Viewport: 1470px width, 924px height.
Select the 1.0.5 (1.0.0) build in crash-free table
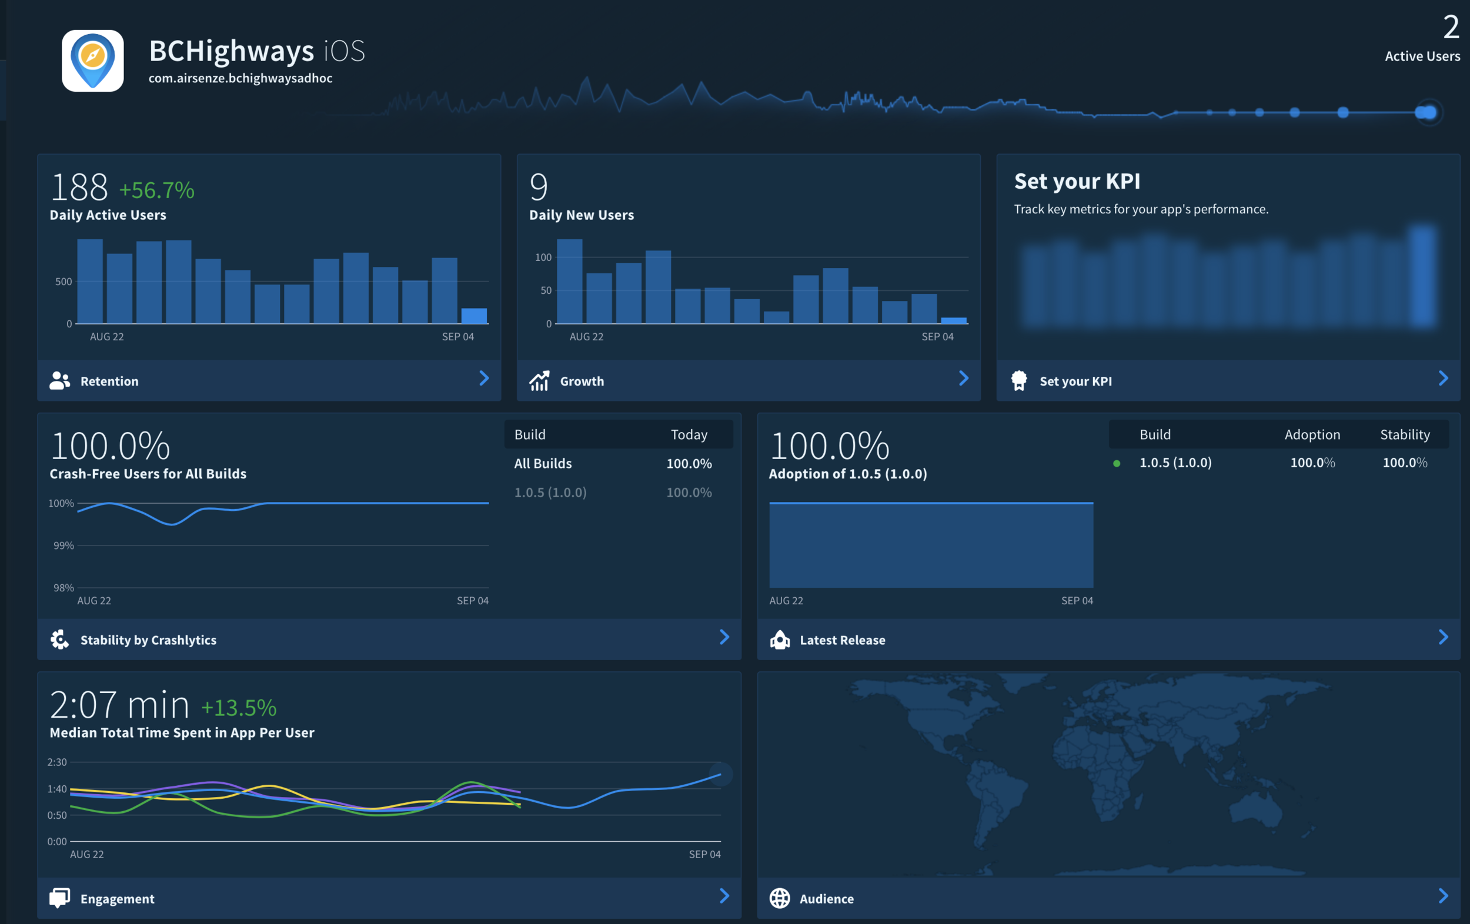[618, 492]
